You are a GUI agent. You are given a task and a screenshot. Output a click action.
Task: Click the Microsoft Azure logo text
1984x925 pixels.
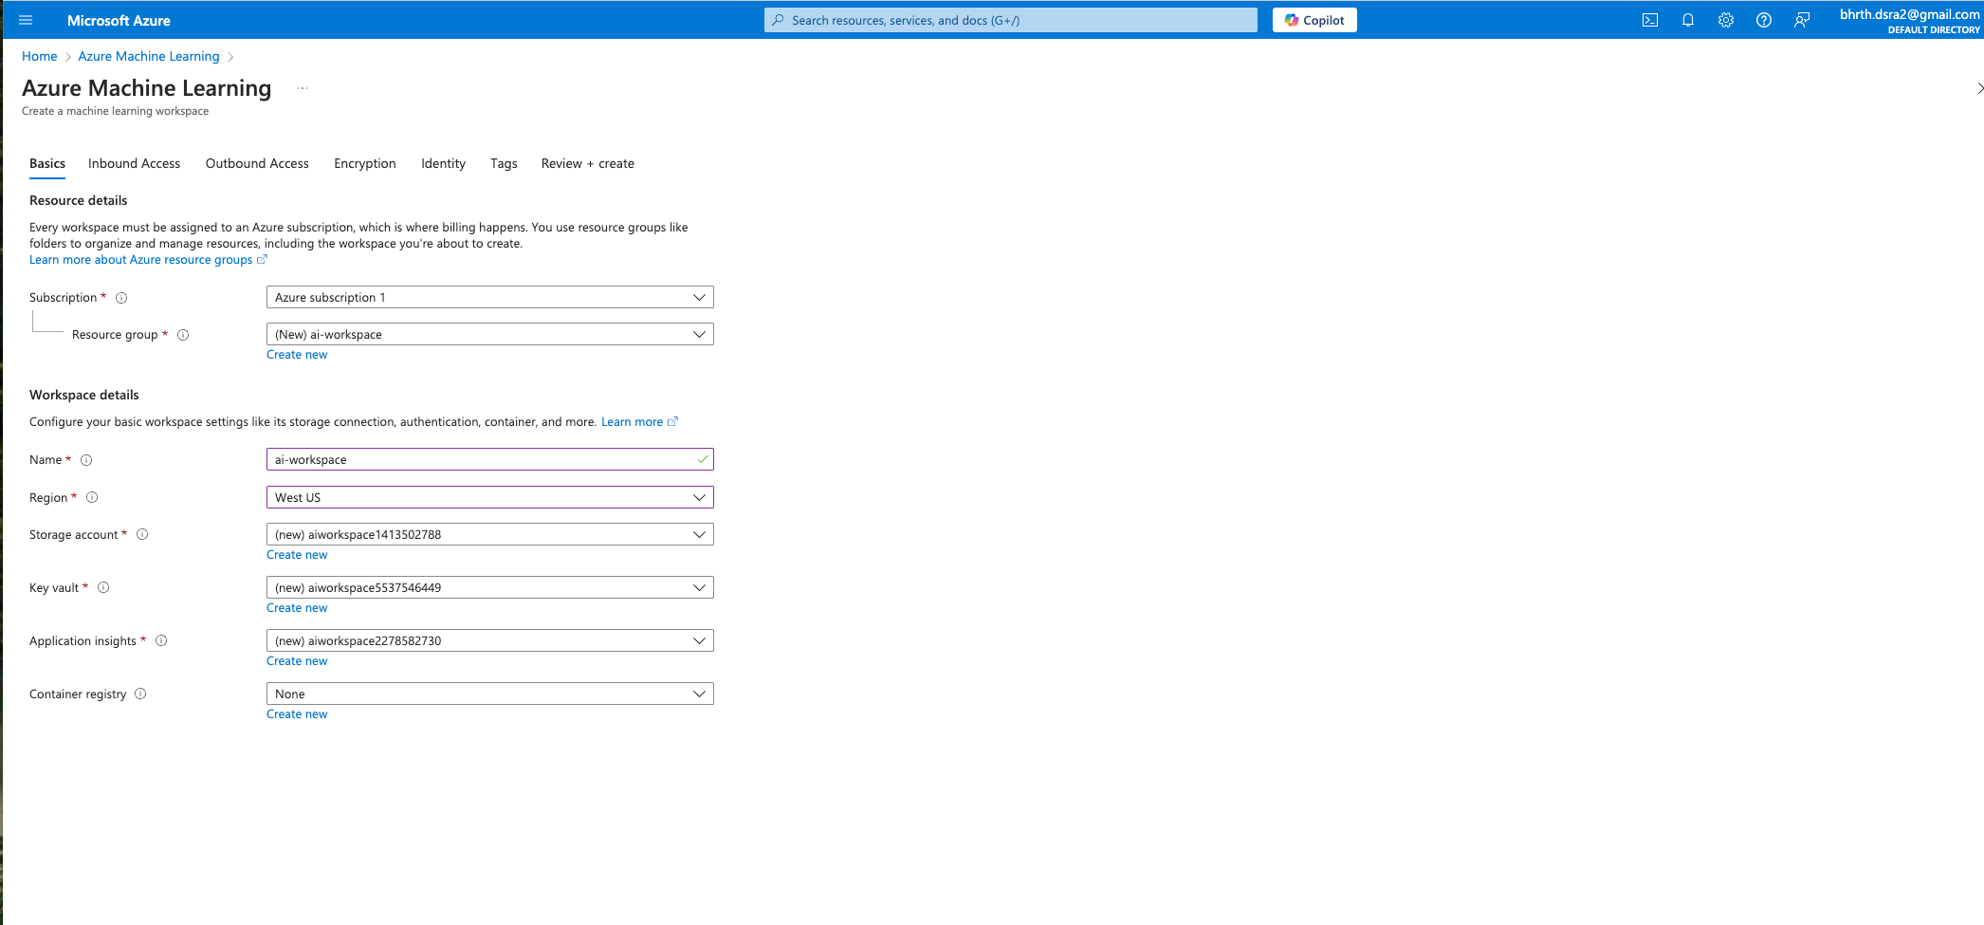(x=119, y=20)
